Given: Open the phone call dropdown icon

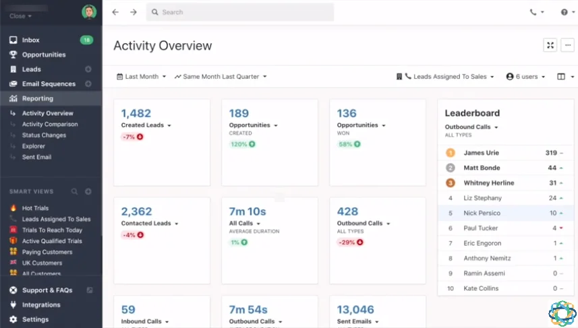Looking at the screenshot, I should [x=537, y=12].
